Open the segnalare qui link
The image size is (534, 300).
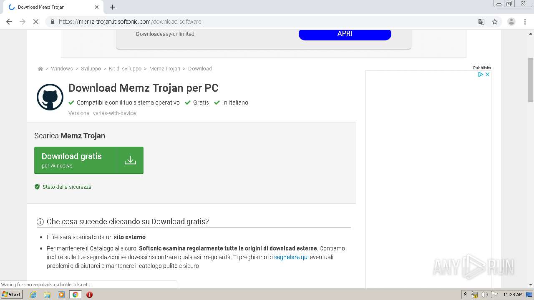291,257
